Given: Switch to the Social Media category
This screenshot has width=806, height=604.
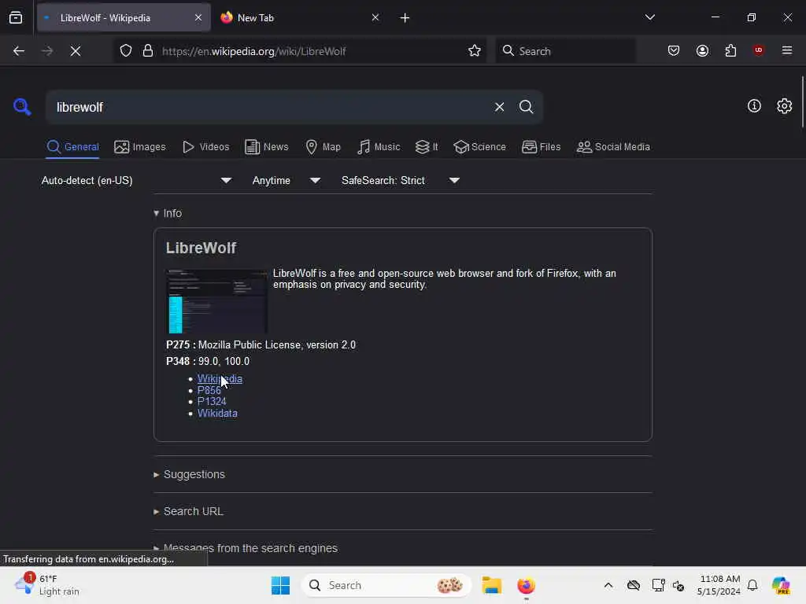Looking at the screenshot, I should tap(613, 147).
